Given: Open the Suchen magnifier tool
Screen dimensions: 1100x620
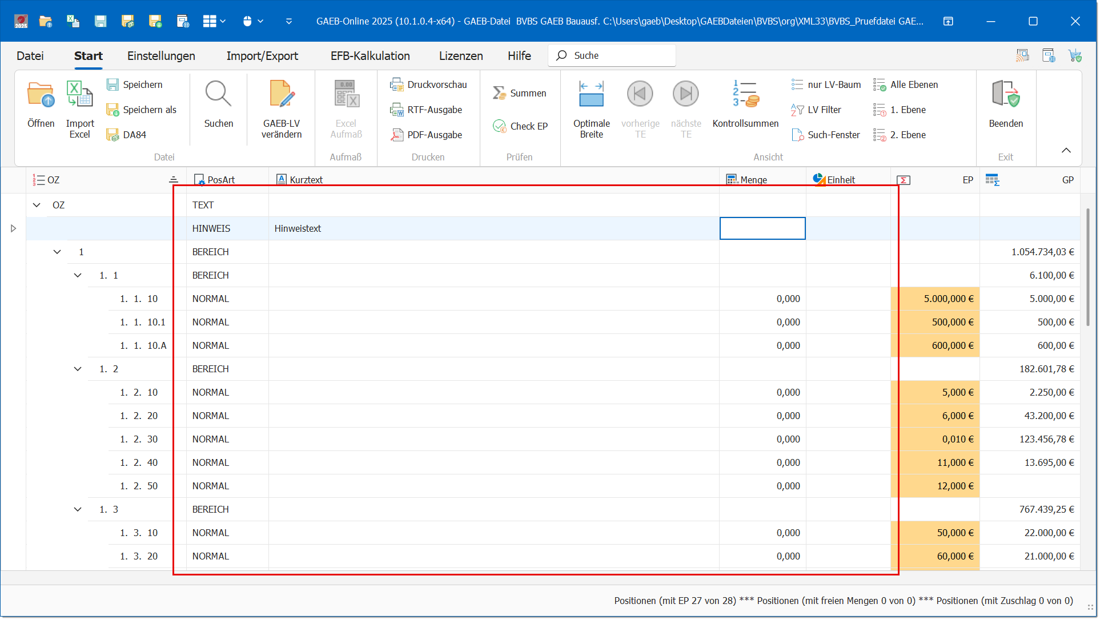Looking at the screenshot, I should pyautogui.click(x=218, y=95).
